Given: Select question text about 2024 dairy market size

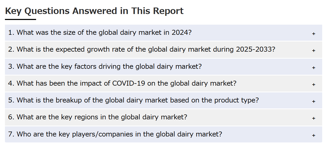Looking at the screenshot, I should pyautogui.click(x=100, y=33).
